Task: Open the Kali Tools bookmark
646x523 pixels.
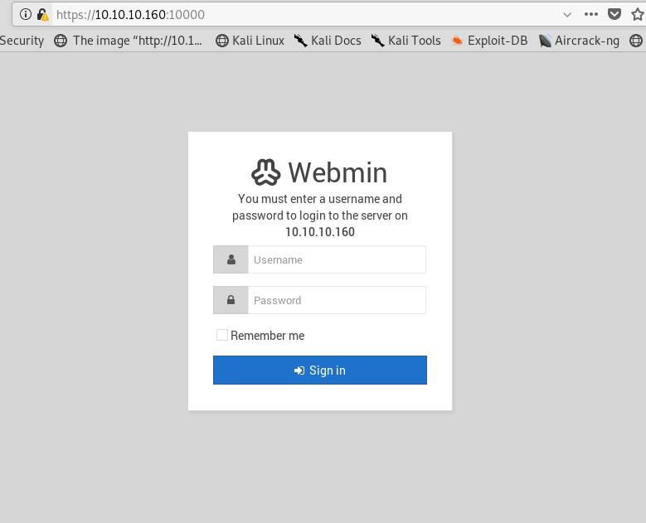Action: (406, 41)
